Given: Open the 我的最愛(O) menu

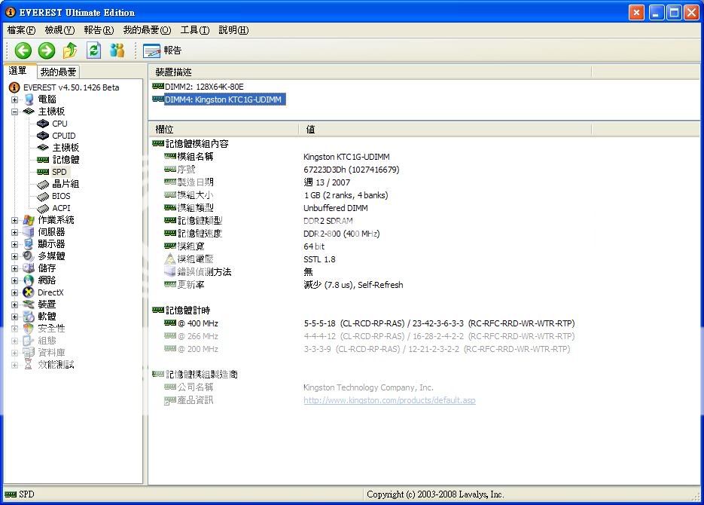Looking at the screenshot, I should pos(148,30).
